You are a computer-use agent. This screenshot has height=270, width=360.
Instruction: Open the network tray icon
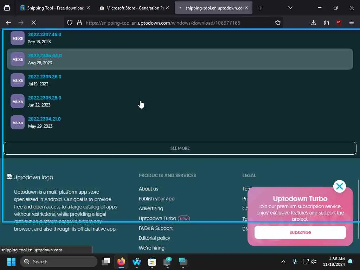click(x=306, y=262)
